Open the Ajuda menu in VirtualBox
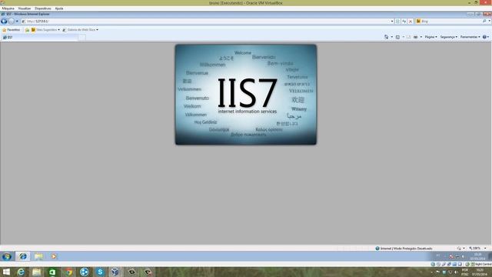Viewport: 492px width, 277px height. (x=59, y=8)
